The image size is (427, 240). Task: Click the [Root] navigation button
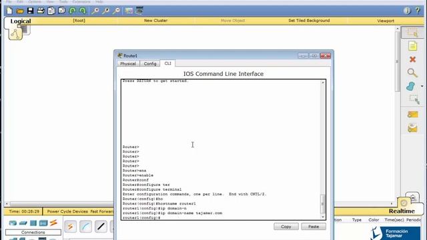(79, 21)
